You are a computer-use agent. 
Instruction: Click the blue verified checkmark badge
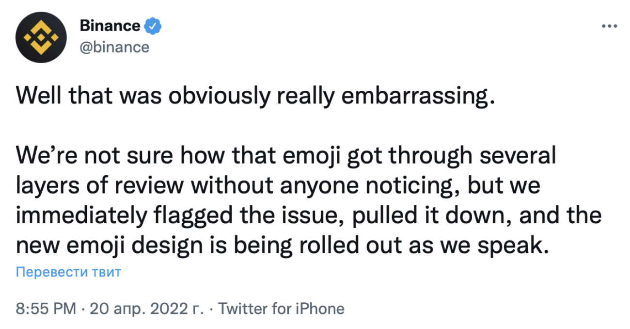pos(154,26)
